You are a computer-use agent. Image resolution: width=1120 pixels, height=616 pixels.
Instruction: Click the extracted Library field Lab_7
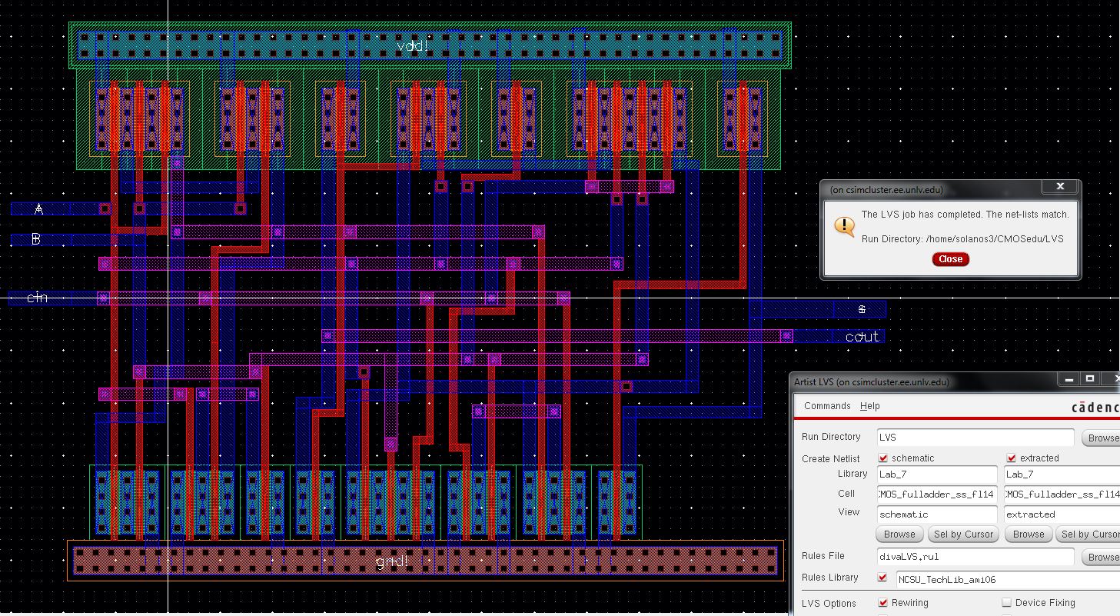point(1062,474)
